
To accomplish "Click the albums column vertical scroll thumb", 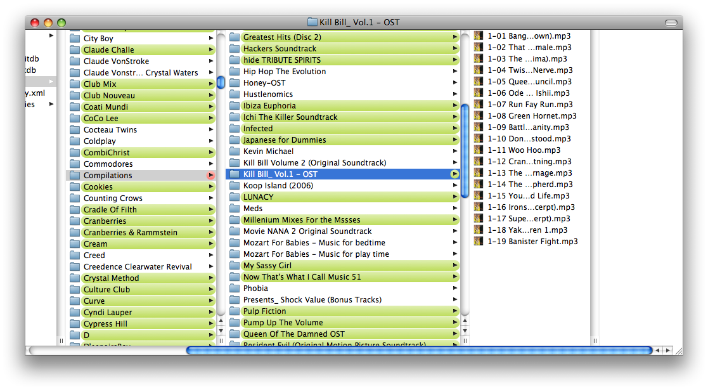I will coord(465,150).
